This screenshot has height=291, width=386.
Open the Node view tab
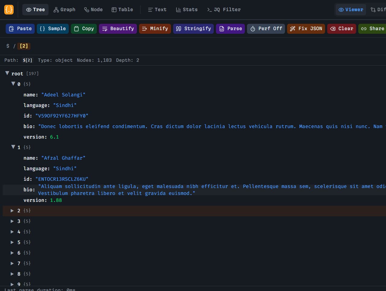(93, 10)
